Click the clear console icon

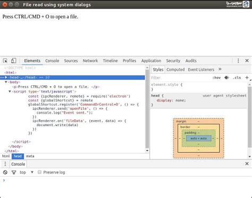pyautogui.click(x=5, y=172)
